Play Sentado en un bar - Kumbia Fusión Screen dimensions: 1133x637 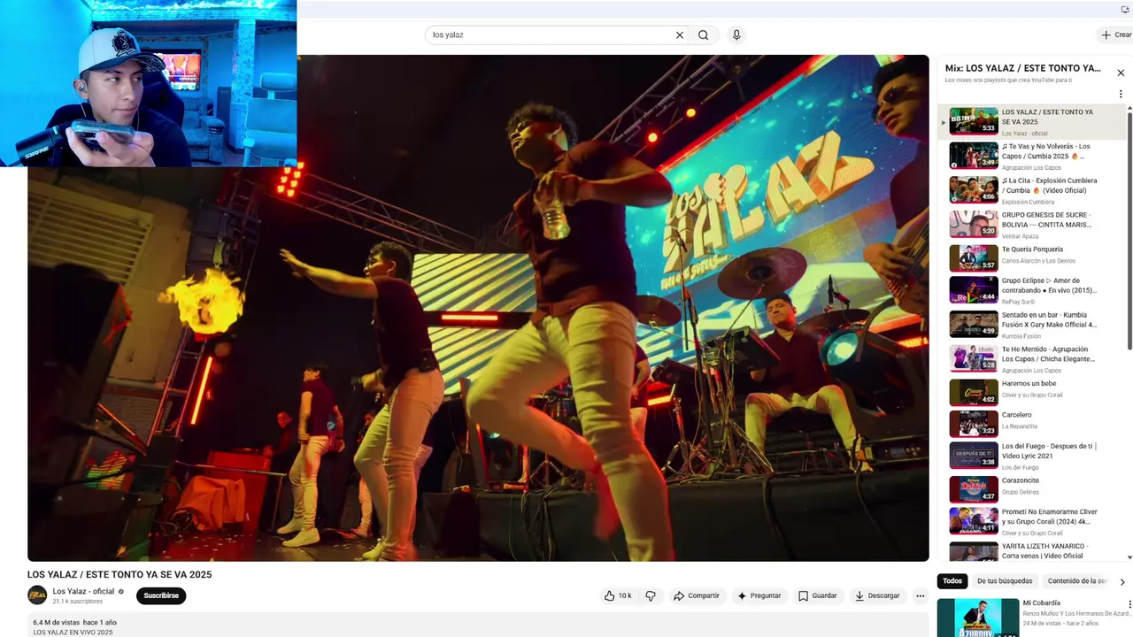click(1032, 325)
